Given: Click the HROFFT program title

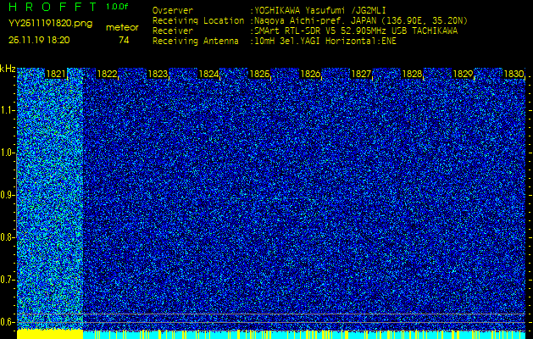Looking at the screenshot, I should coord(53,7).
